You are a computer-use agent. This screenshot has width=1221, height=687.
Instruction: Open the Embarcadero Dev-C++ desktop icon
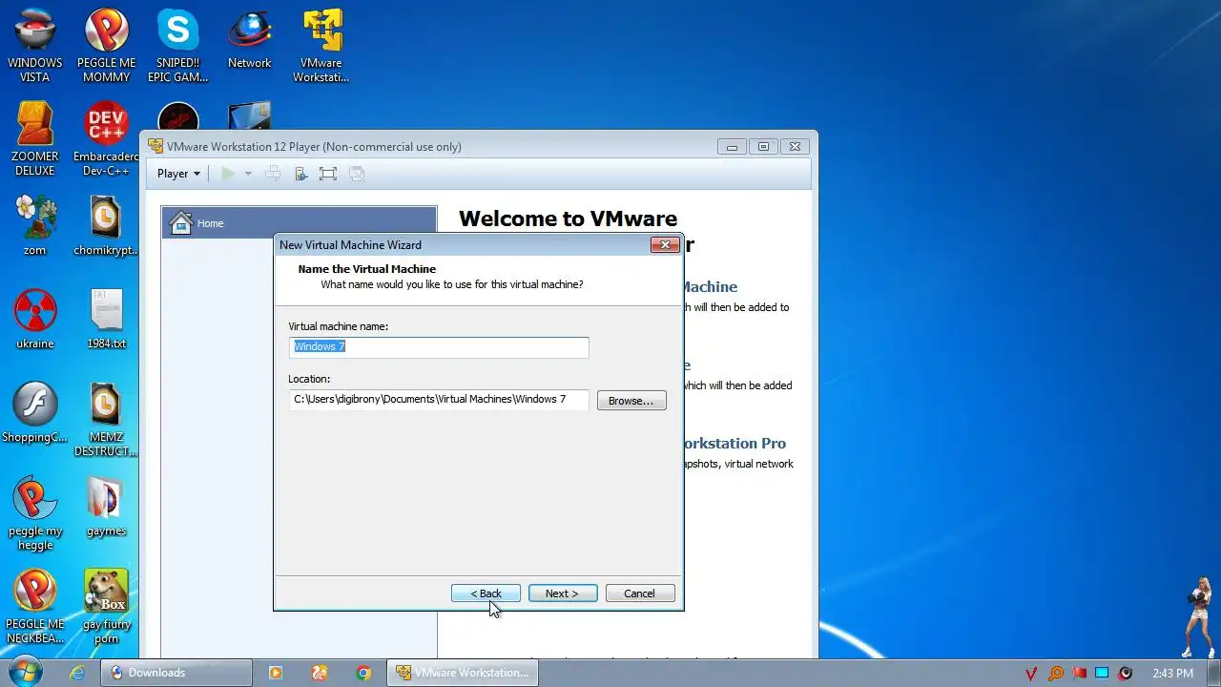(x=107, y=139)
